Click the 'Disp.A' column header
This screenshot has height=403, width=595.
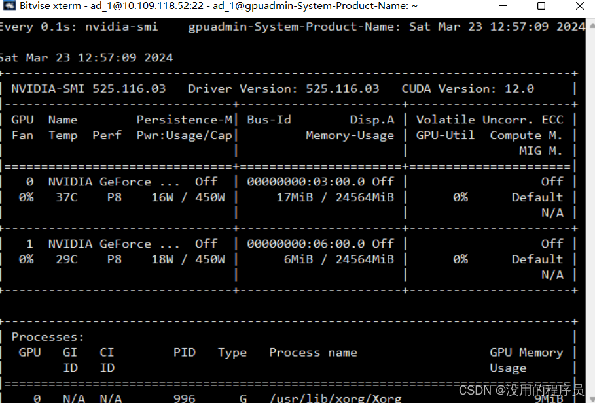click(x=372, y=120)
